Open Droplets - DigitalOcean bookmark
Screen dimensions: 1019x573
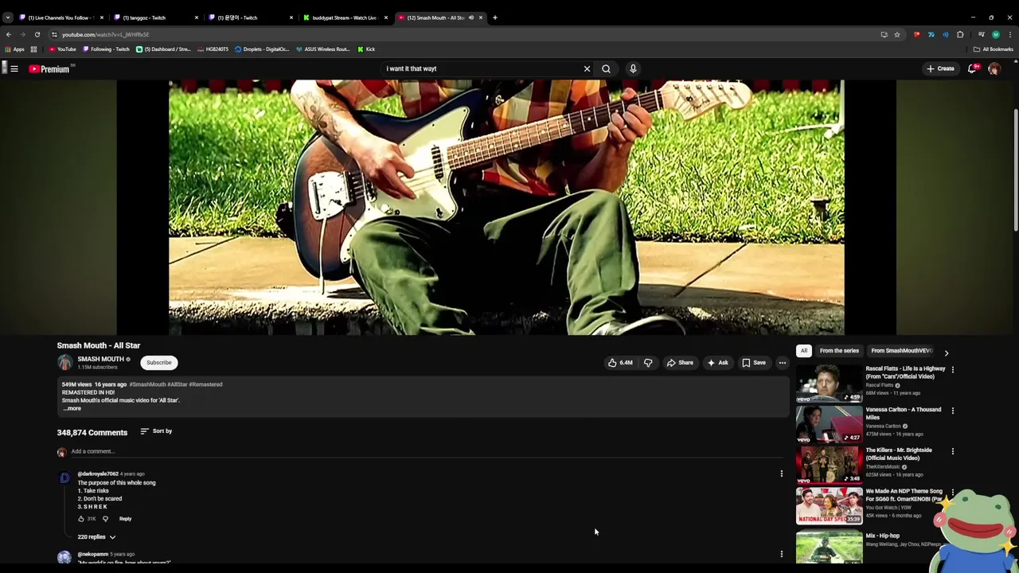click(x=262, y=49)
